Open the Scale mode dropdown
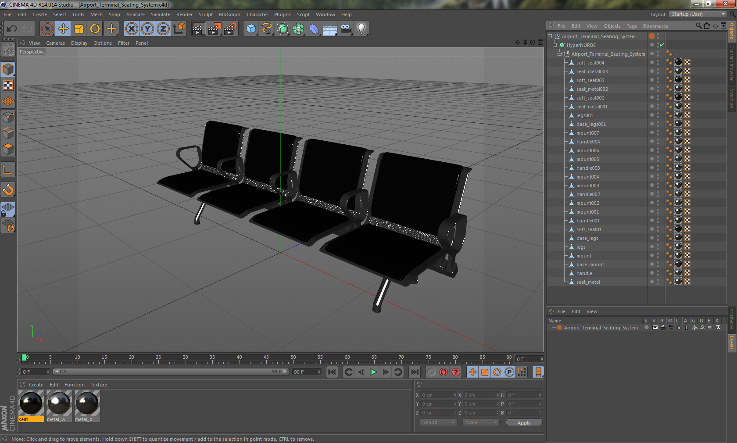737x443 pixels. pyautogui.click(x=481, y=422)
